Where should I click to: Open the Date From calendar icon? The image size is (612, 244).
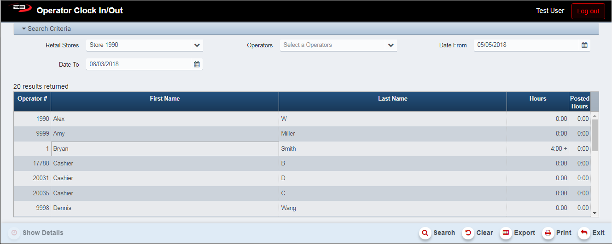click(584, 45)
